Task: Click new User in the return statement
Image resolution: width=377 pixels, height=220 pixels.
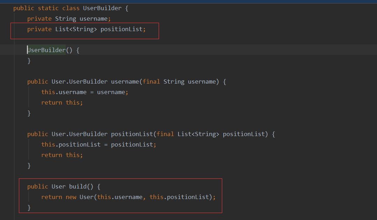Action: [x=79, y=197]
